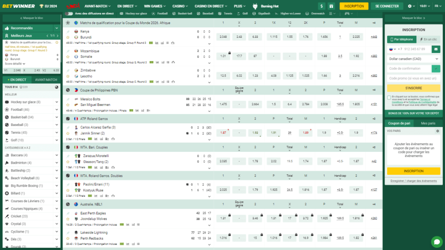Select the Basket-ball sport filter
Viewport: 445px width, 250px height.
(x=182, y=13)
